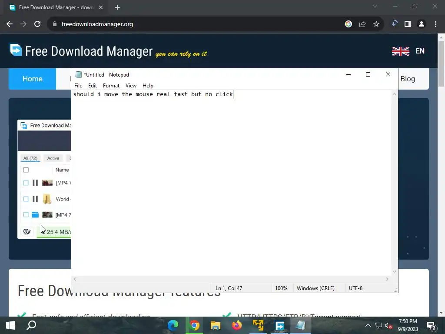Open the Home tab on the website
The height and width of the screenshot is (334, 445).
pos(32,79)
